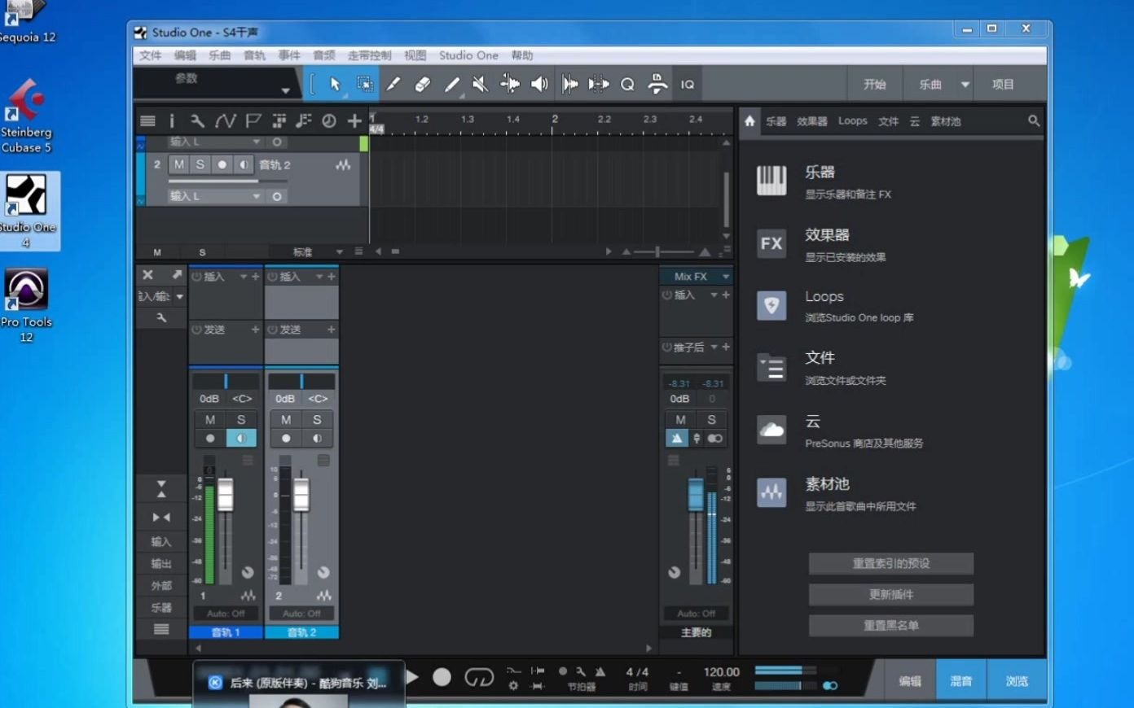Image resolution: width=1134 pixels, height=708 pixels.
Task: Click the main output blue fader
Action: (696, 494)
